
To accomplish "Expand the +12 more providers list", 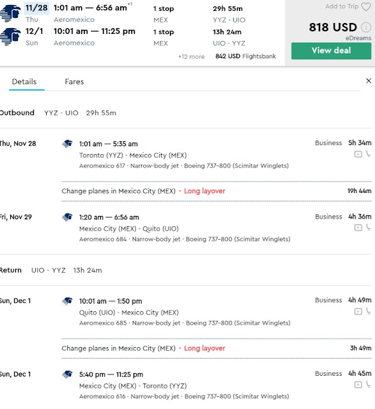I will click(191, 57).
